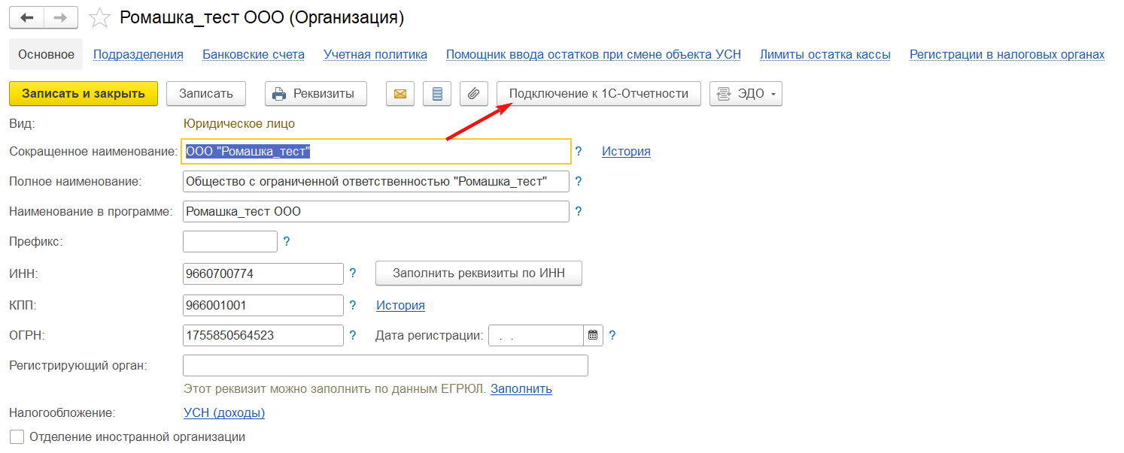1124x453 pixels.
Task: Open calendar for registration date
Action: (x=594, y=335)
